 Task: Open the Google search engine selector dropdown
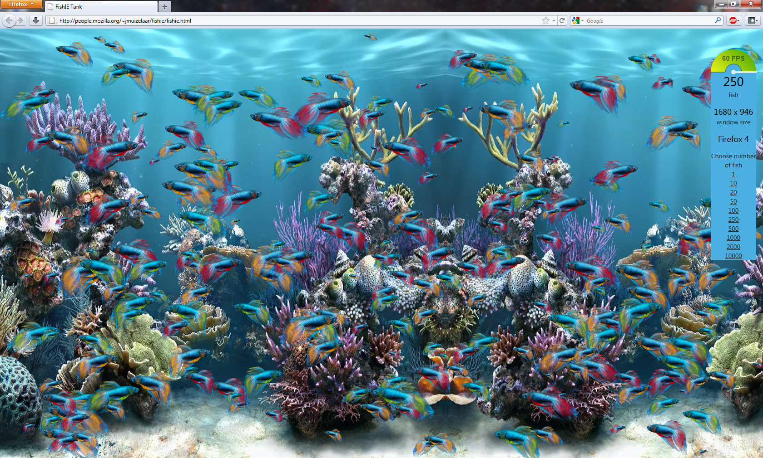578,20
